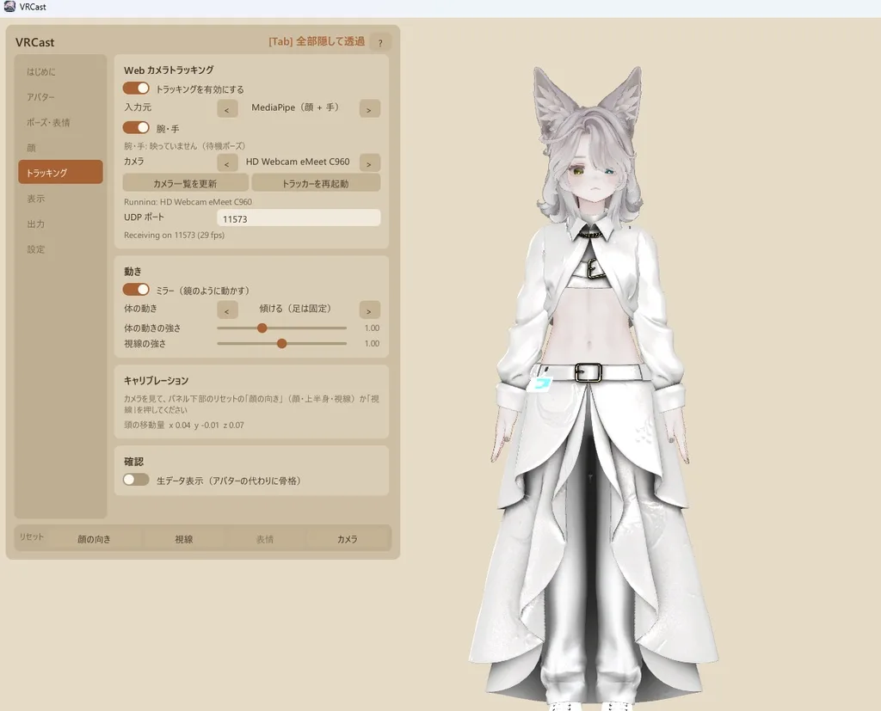Click the 傾ける（足は固定）value text
881x711 pixels.
click(x=296, y=309)
